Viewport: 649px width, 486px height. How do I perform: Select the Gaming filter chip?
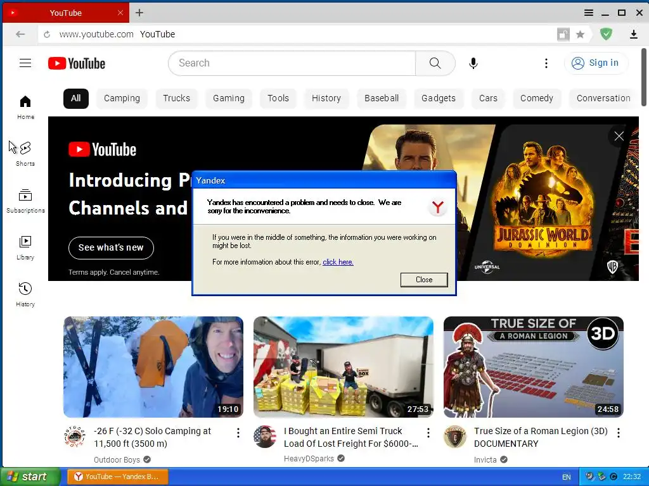tap(228, 98)
